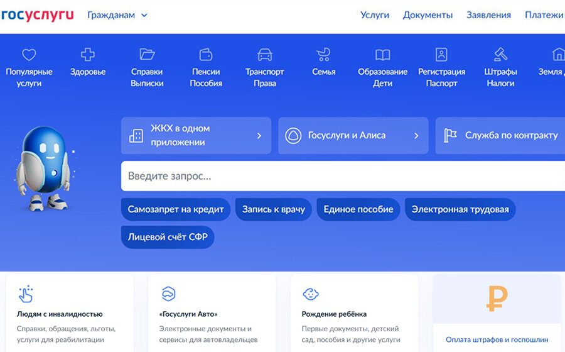Open the Образование Дети book icon
Viewport: 565px width, 352px height.
pos(383,55)
